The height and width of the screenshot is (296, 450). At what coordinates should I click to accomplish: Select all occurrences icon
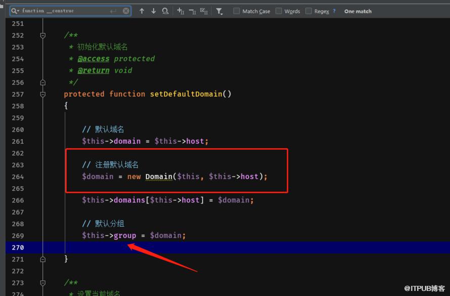(x=204, y=11)
